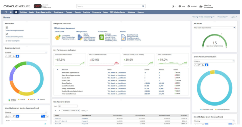Click the NFP Grants Management list icon
Viewport: 242px width, 127px height.
click(x=55, y=28)
